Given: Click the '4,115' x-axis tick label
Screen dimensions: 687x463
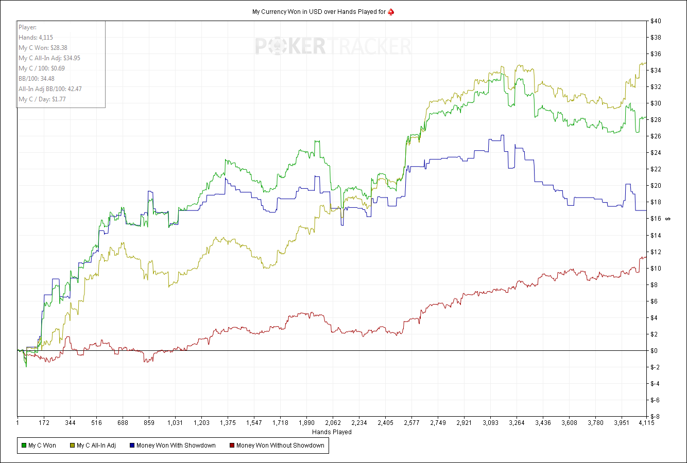Looking at the screenshot, I should pos(646,423).
